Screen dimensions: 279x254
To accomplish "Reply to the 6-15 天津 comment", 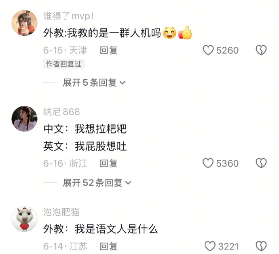I will [x=108, y=51].
